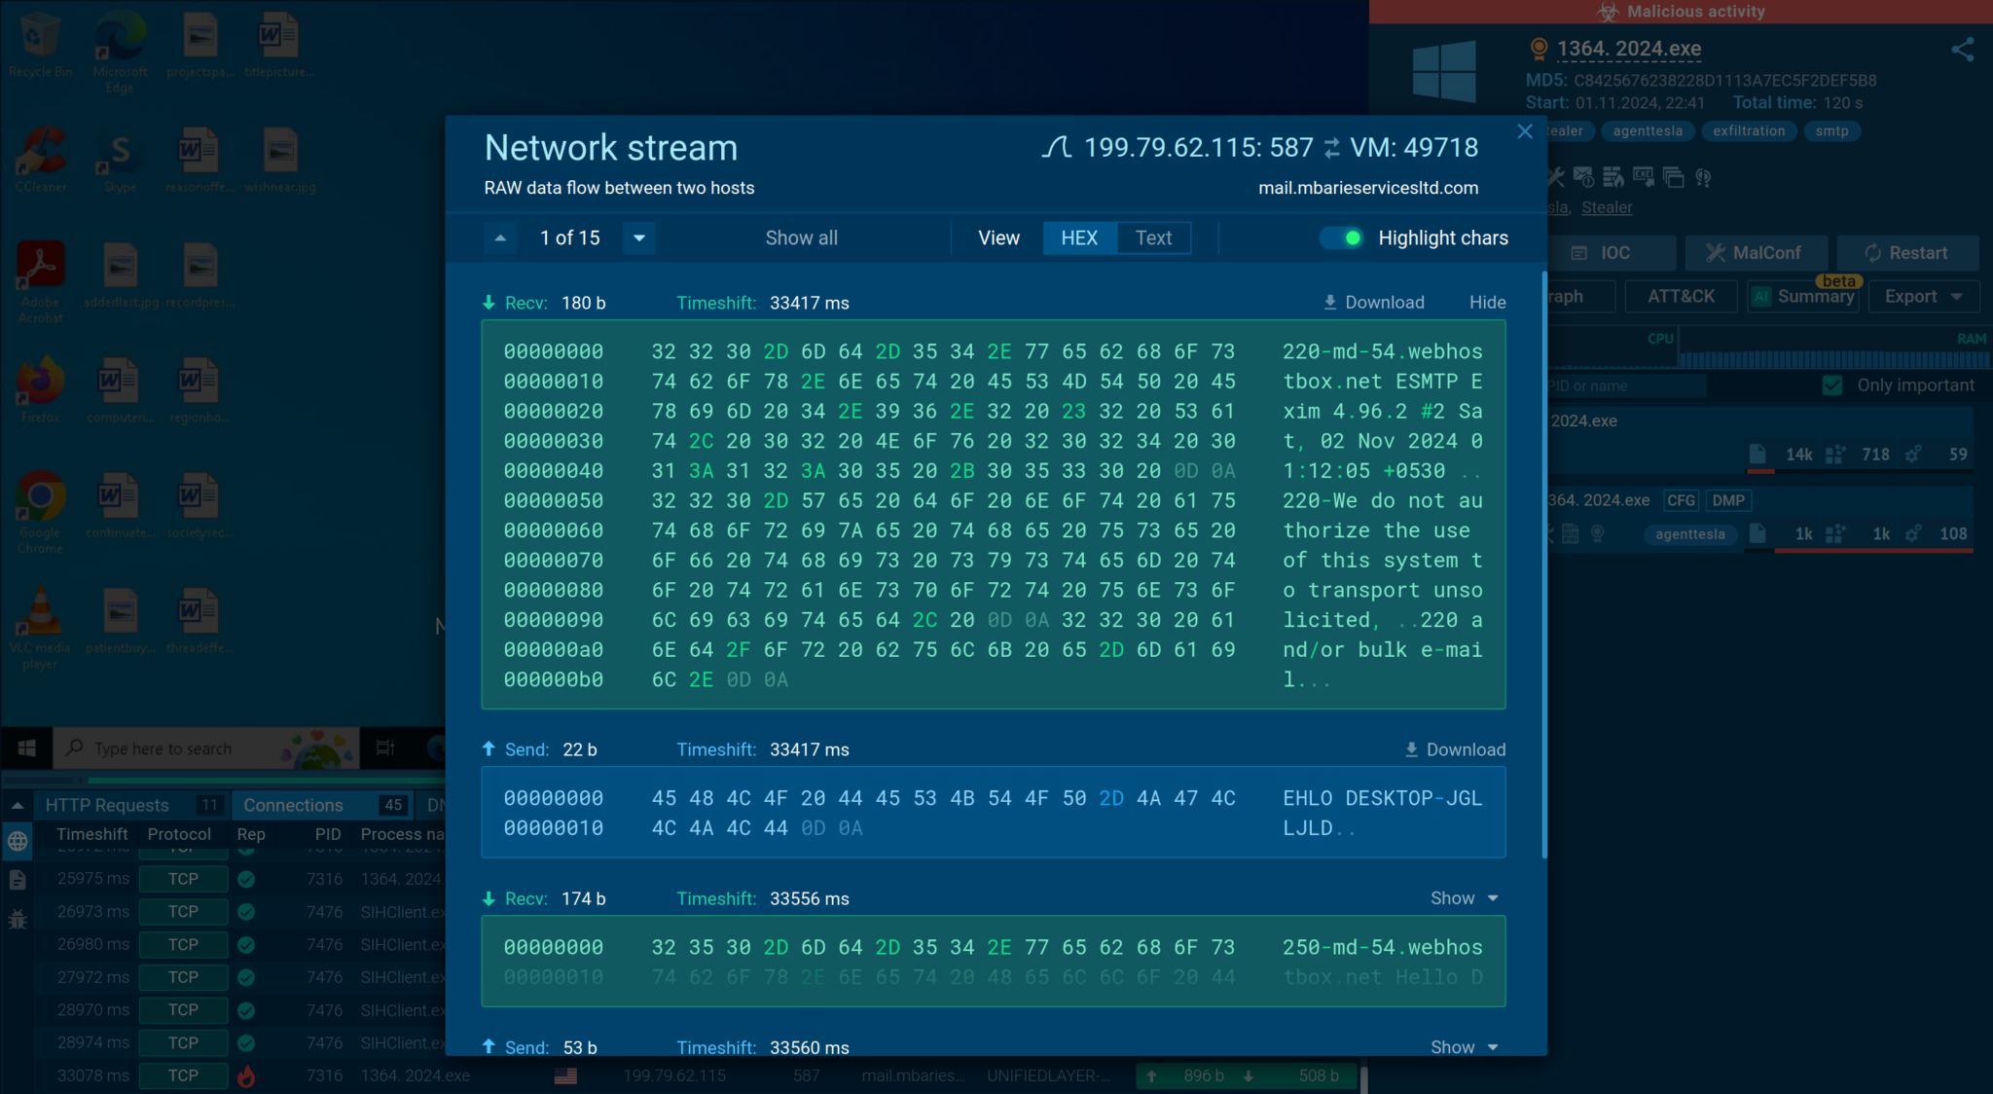Click the Windows Start icon
The width and height of the screenshot is (1993, 1094).
pos(27,748)
